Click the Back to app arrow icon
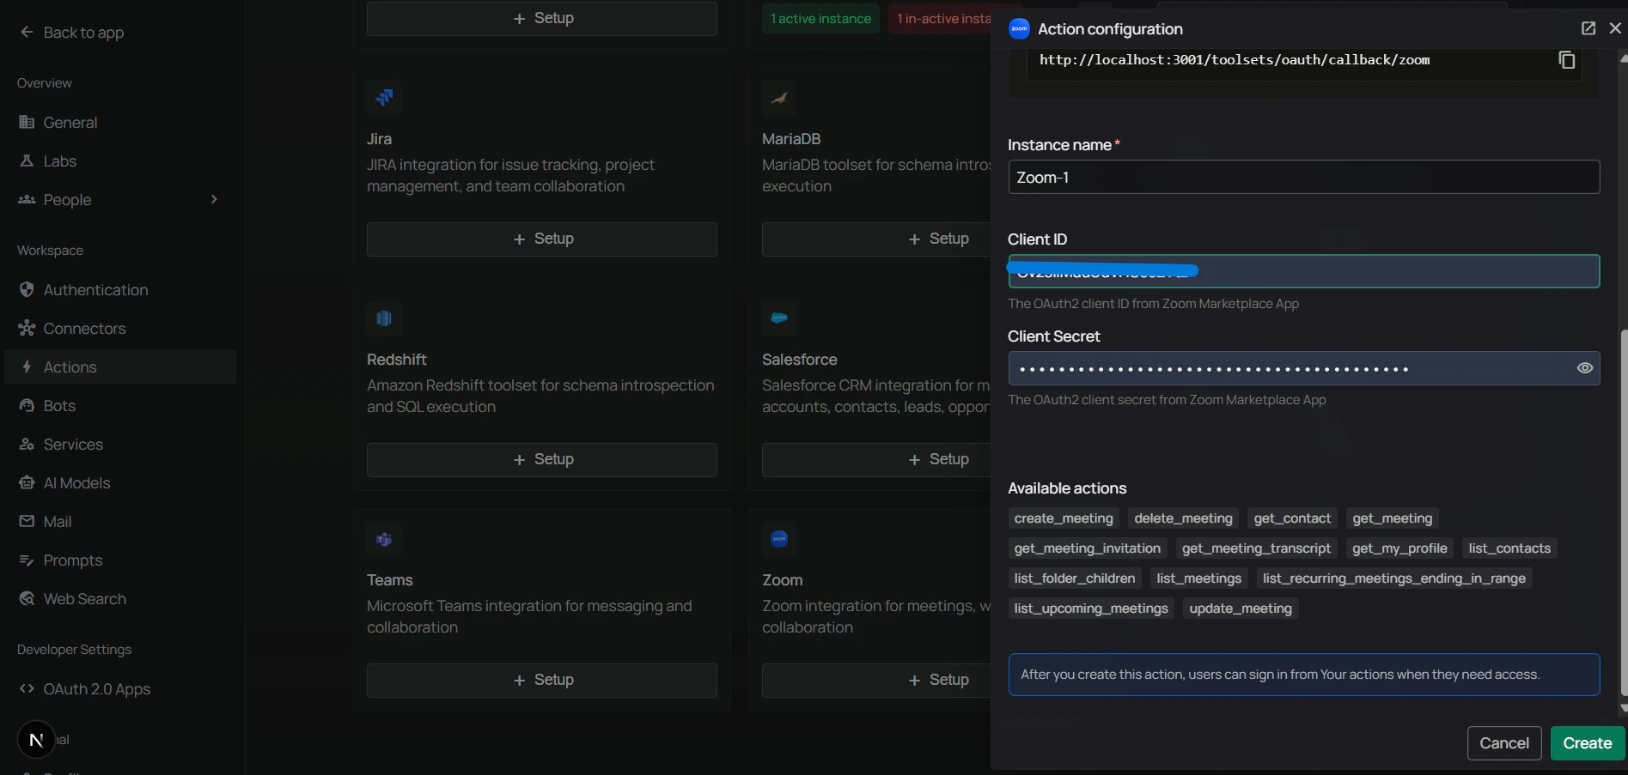The width and height of the screenshot is (1628, 775). 27,32
